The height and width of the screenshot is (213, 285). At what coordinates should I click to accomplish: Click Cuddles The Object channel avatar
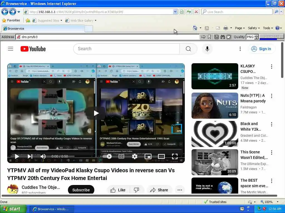click(x=13, y=189)
